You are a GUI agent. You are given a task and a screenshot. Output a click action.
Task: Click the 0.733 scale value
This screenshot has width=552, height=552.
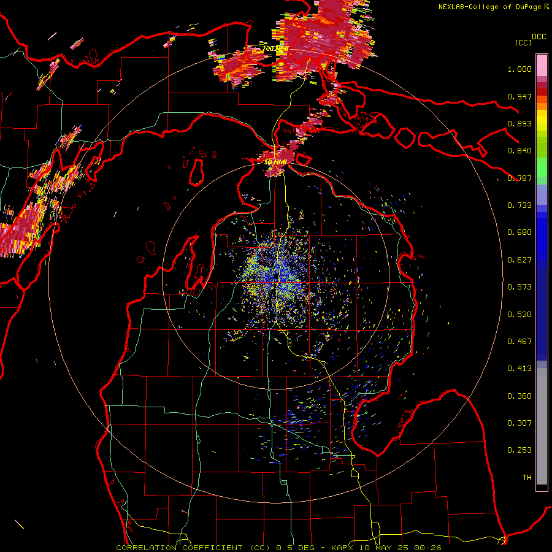[x=519, y=205]
